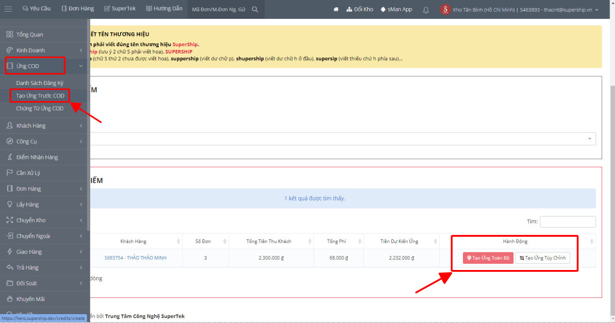This screenshot has width=615, height=323.
Task: Expand Chuyển Kho menu
Action: pos(44,220)
